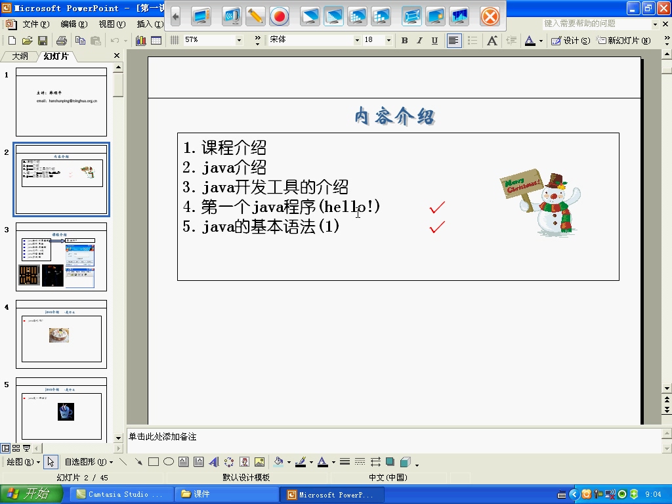The image size is (672, 504).
Task: Click the 设计 (Design) button
Action: [570, 40]
